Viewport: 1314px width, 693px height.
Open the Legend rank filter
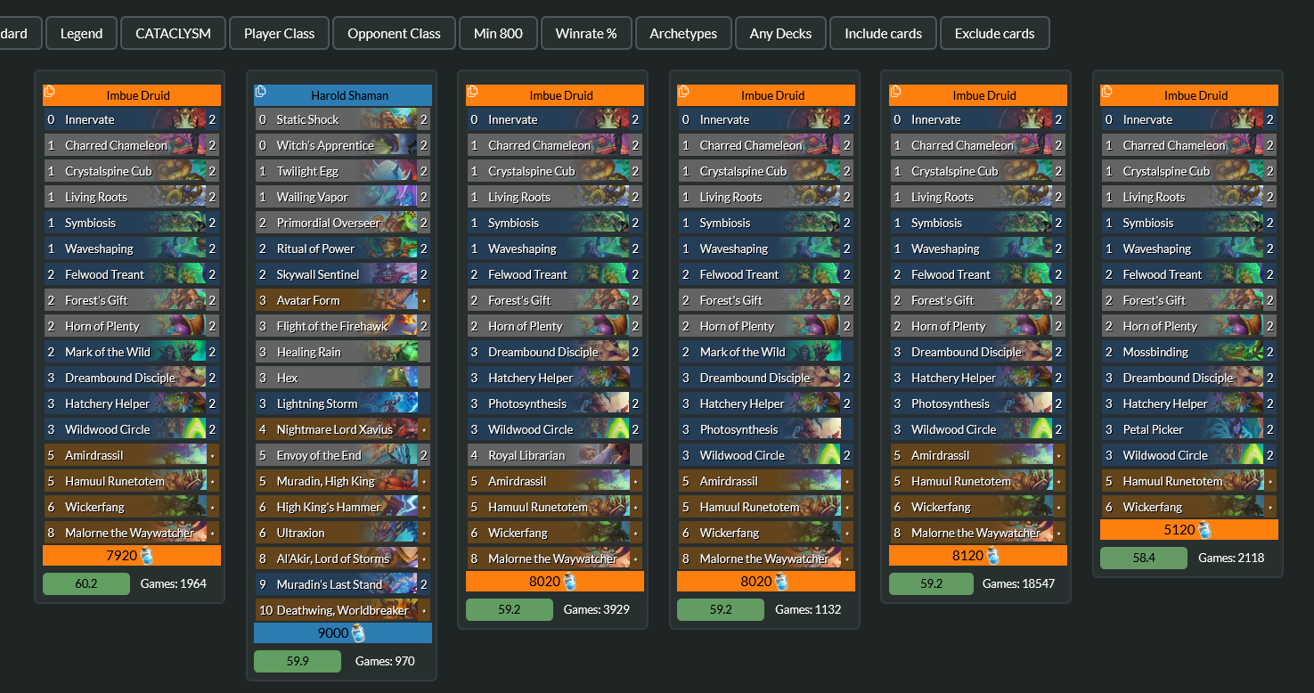click(x=81, y=34)
